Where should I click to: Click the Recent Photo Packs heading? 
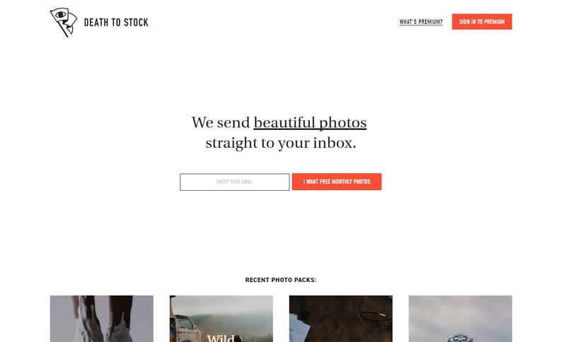[281, 280]
